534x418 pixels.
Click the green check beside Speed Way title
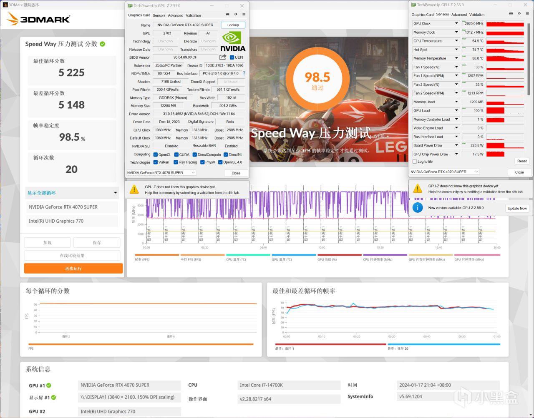click(x=103, y=44)
